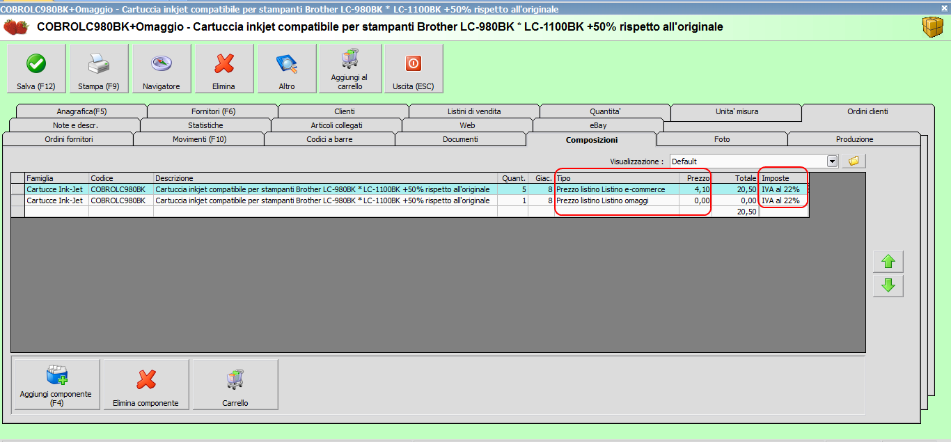Screen dimensions: 951x442
Task: Open the Altro magnifier button
Action: pyautogui.click(x=287, y=68)
